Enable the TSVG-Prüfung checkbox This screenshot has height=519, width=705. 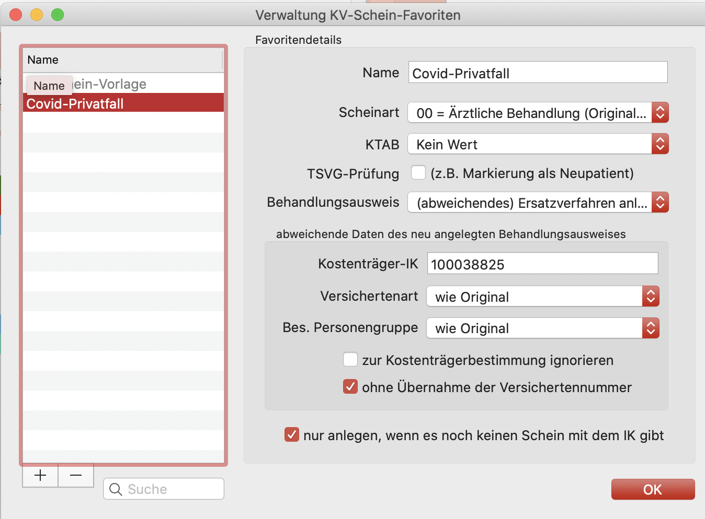click(x=418, y=172)
